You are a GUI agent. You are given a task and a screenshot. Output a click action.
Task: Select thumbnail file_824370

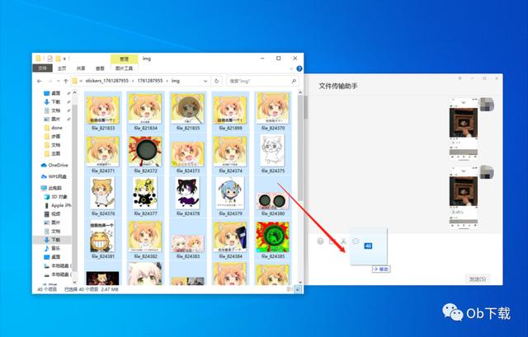pyautogui.click(x=273, y=109)
